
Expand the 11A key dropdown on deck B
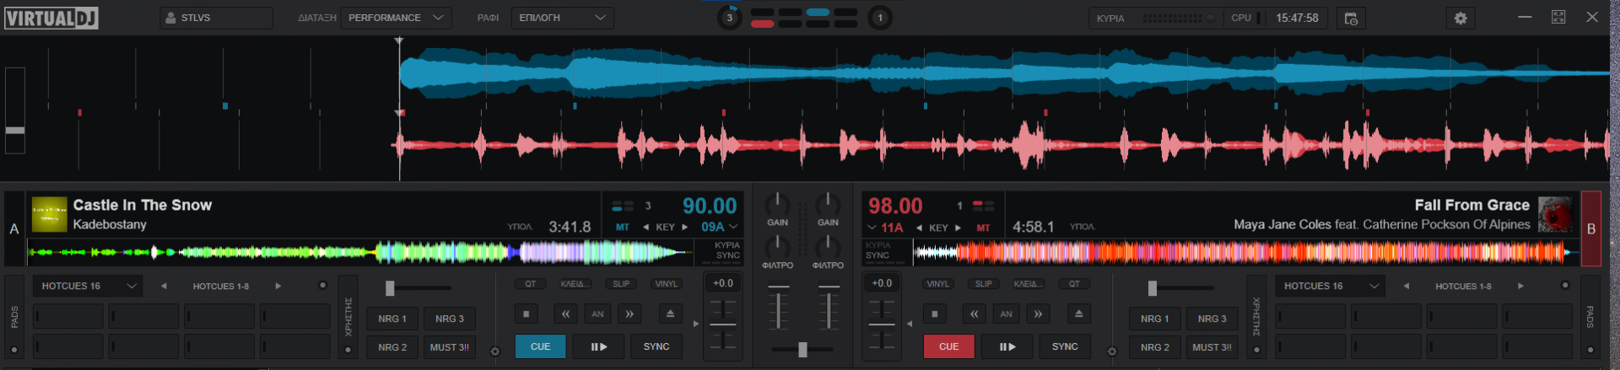pos(872,228)
